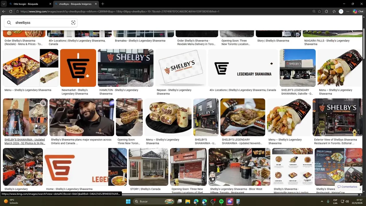
Task: Open Task View on the taskbar
Action: point(180,201)
